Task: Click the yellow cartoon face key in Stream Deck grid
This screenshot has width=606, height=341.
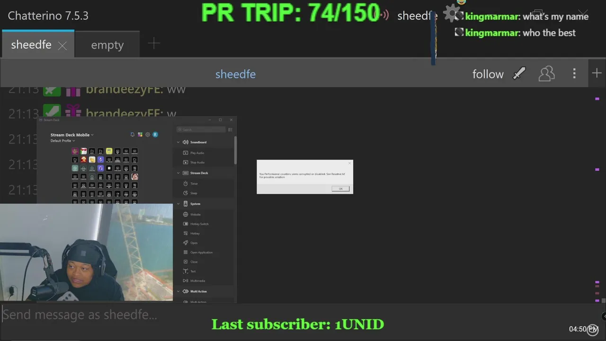Action: pyautogui.click(x=109, y=151)
